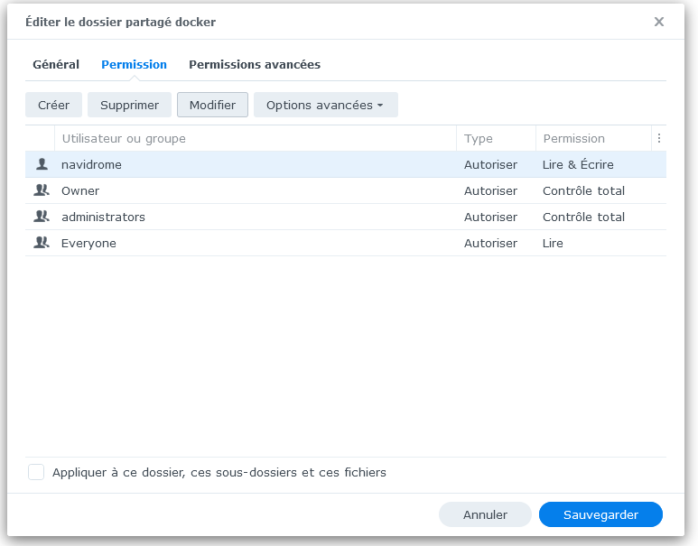This screenshot has height=546, width=698.
Task: Click the navidrome user icon
Action: [x=41, y=165]
